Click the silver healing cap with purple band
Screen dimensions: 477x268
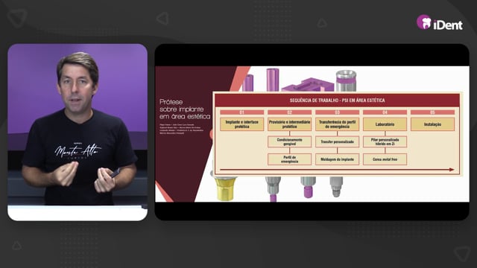click(346, 81)
